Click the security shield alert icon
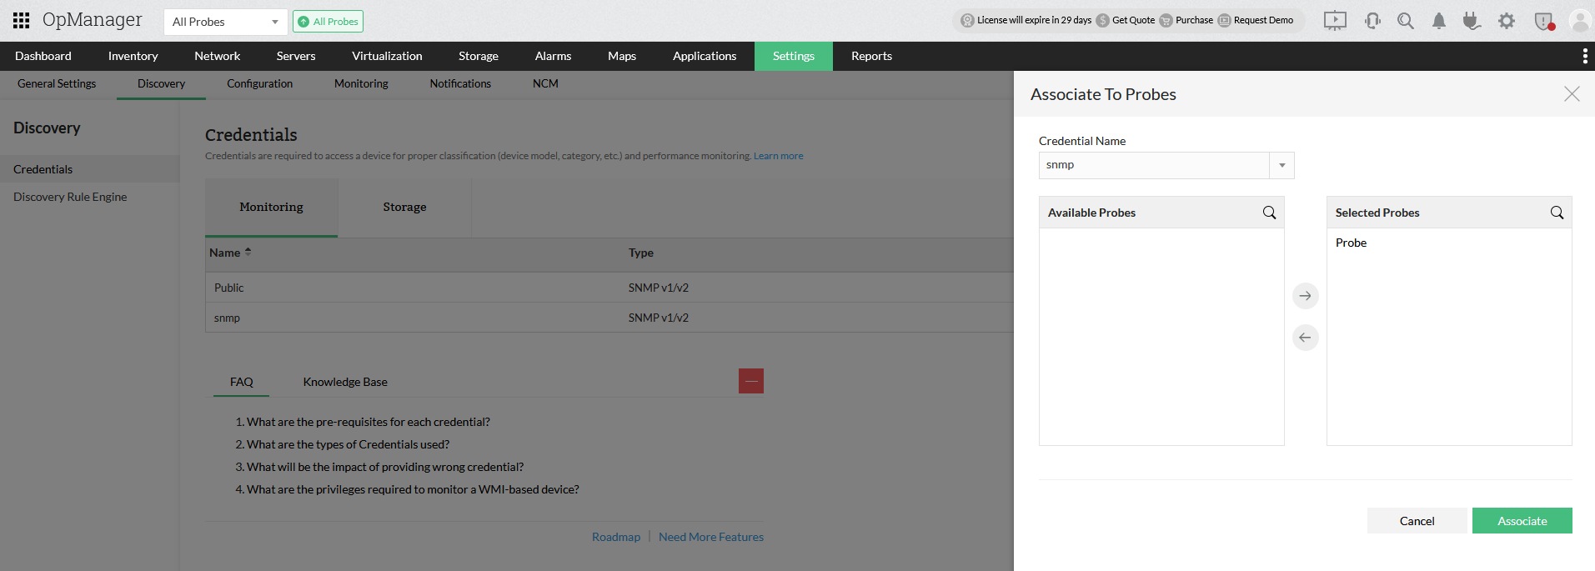This screenshot has width=1595, height=571. (1544, 21)
